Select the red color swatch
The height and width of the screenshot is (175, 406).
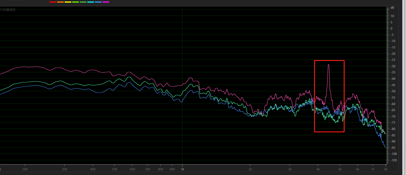tap(53, 2)
